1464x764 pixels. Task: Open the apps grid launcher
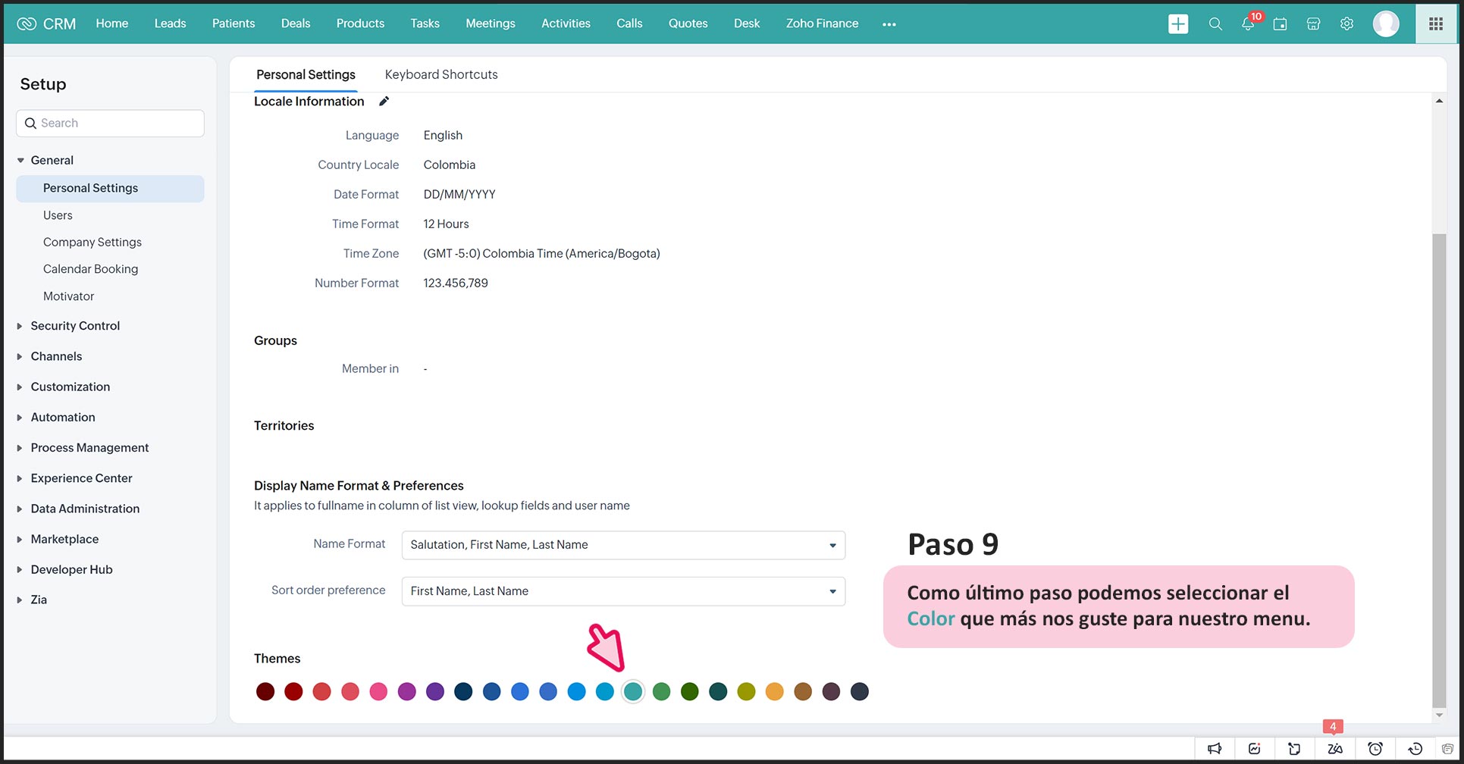click(x=1435, y=24)
